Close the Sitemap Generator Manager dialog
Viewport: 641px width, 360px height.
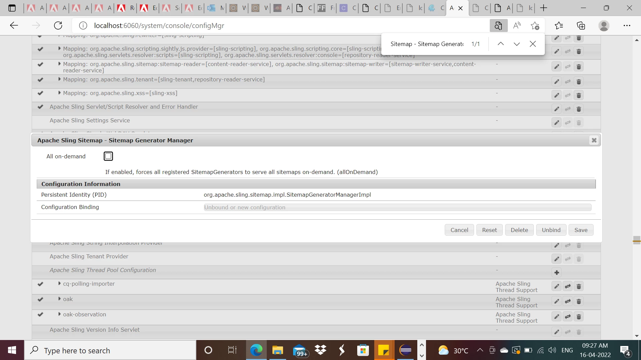coord(594,140)
